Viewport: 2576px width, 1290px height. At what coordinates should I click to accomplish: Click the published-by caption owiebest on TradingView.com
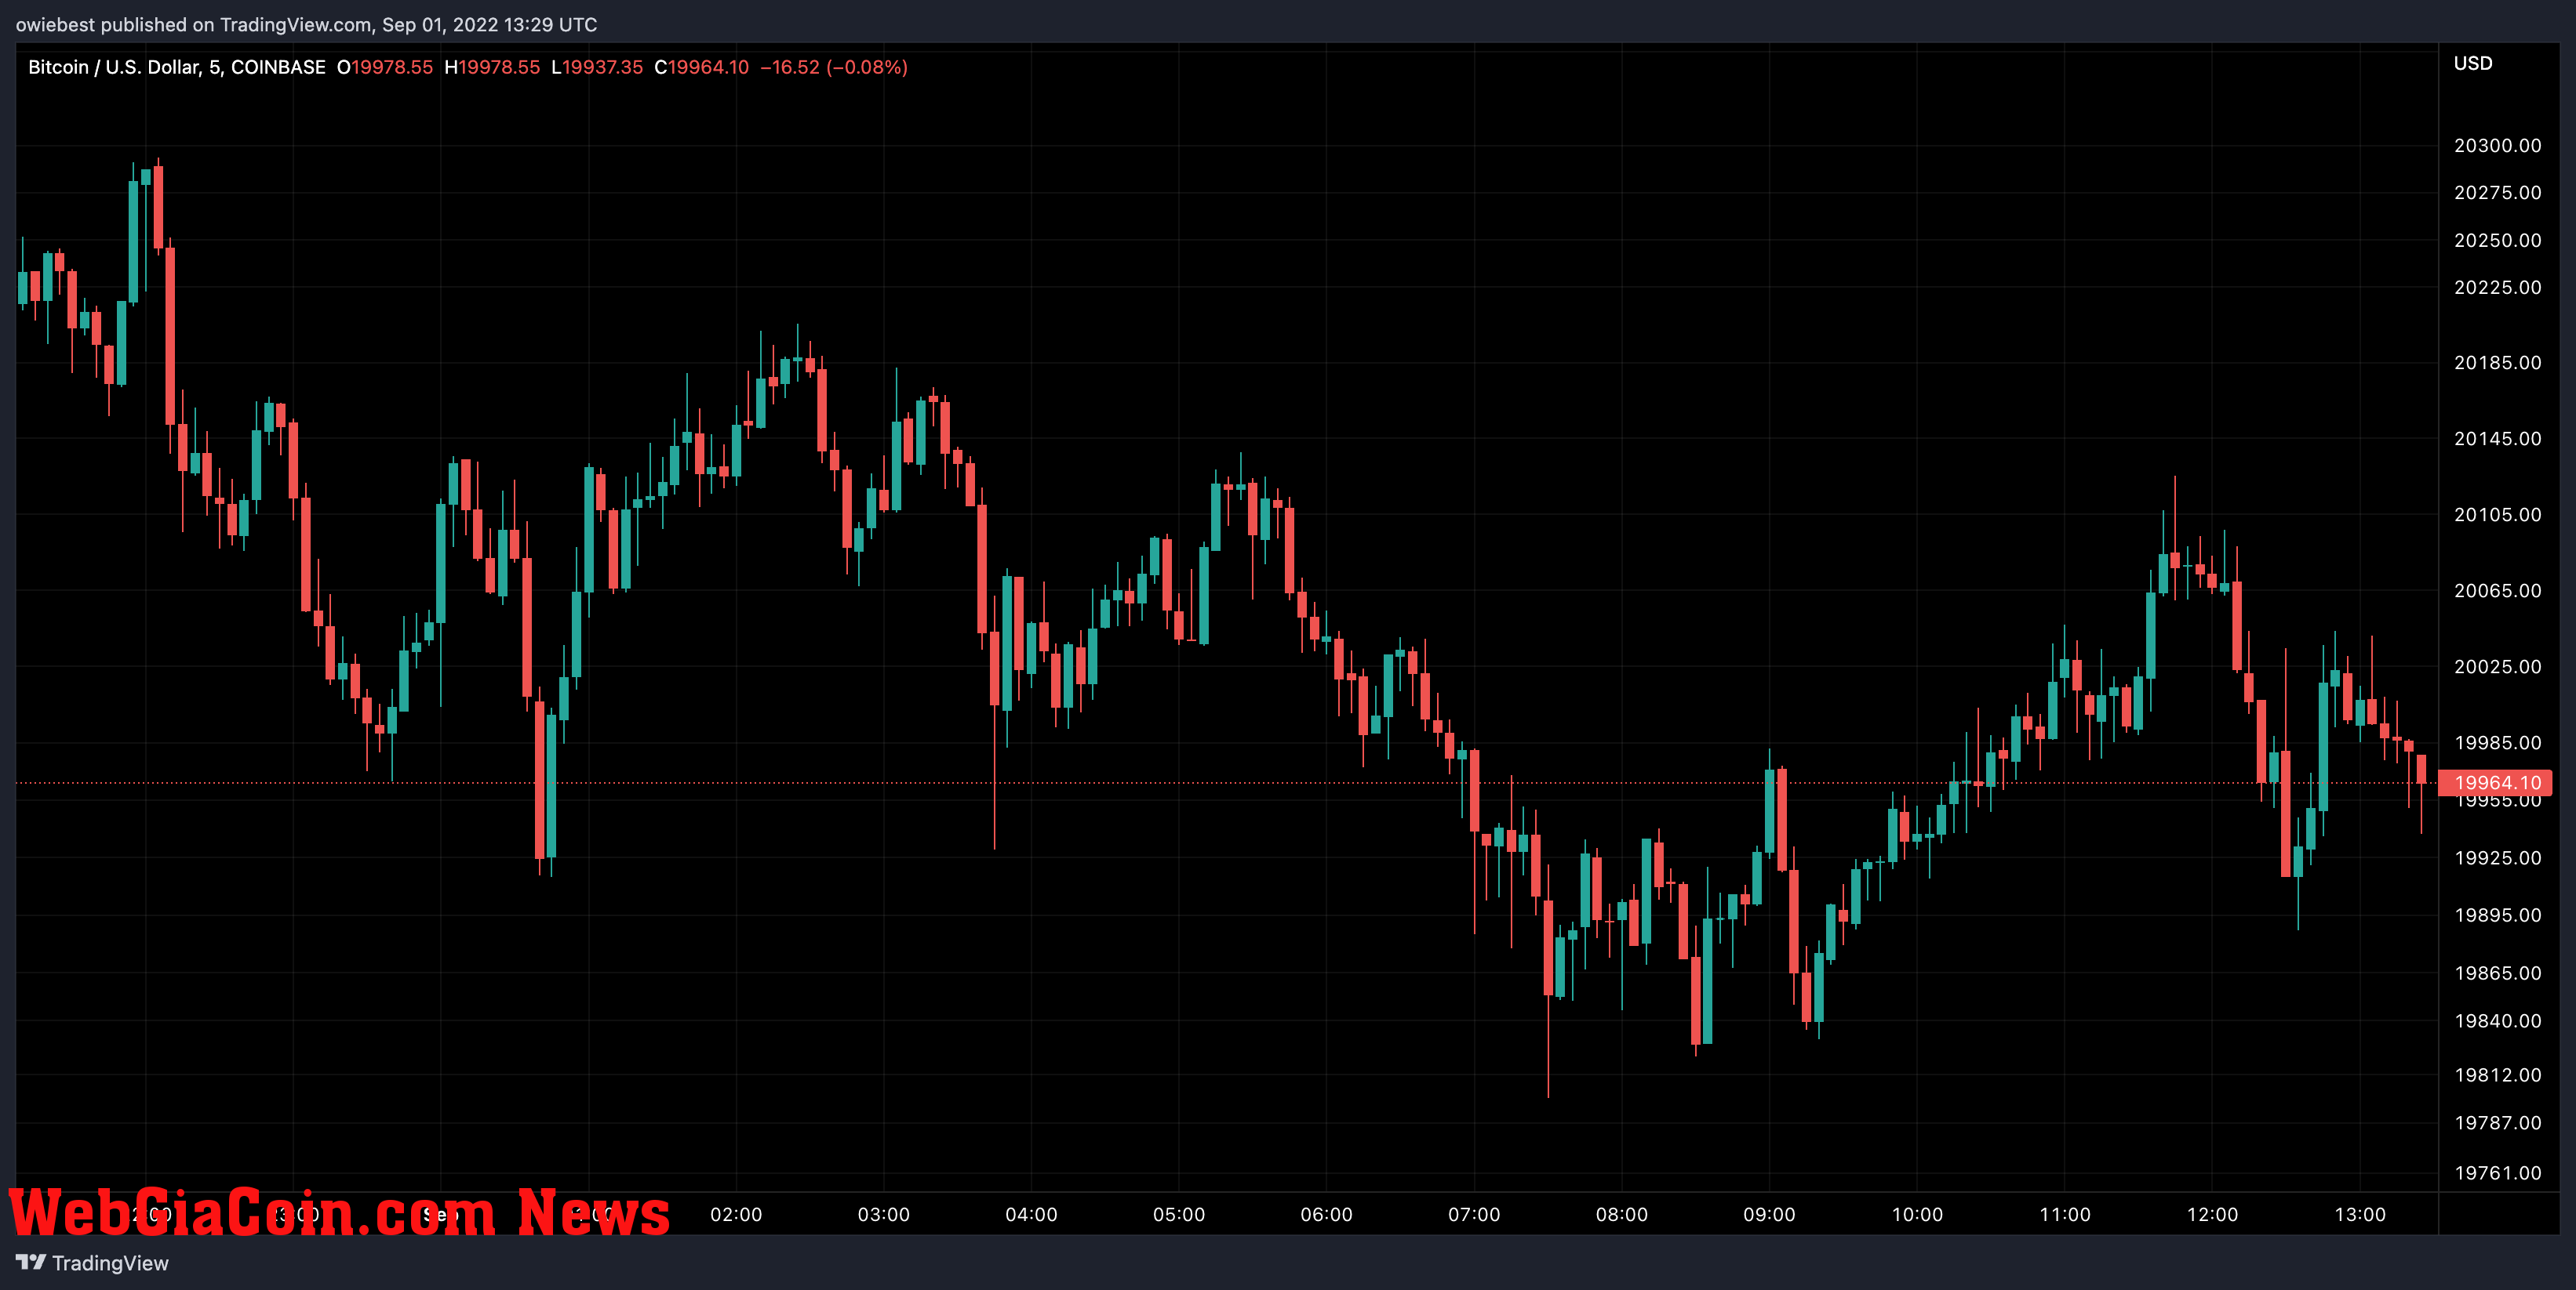(x=306, y=24)
